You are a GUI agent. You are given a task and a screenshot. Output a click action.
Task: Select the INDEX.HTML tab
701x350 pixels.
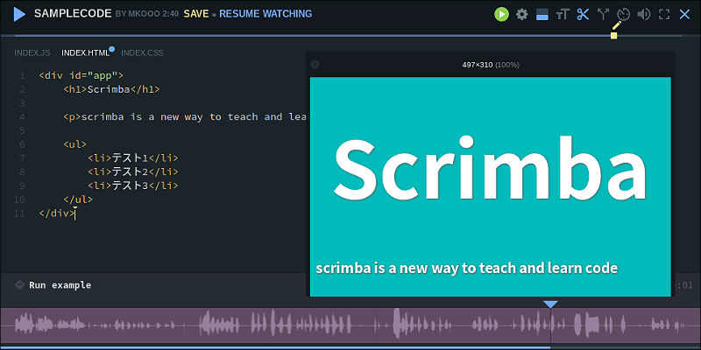(85, 52)
